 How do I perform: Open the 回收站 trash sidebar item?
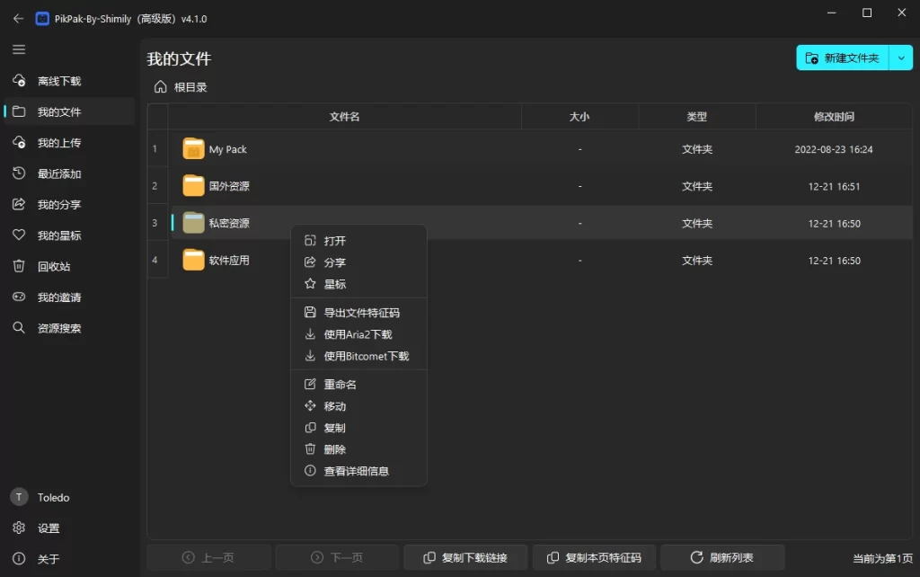click(x=54, y=266)
